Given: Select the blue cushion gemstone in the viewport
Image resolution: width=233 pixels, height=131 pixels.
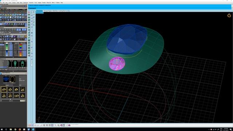Looking at the screenshot, I should tap(127, 39).
